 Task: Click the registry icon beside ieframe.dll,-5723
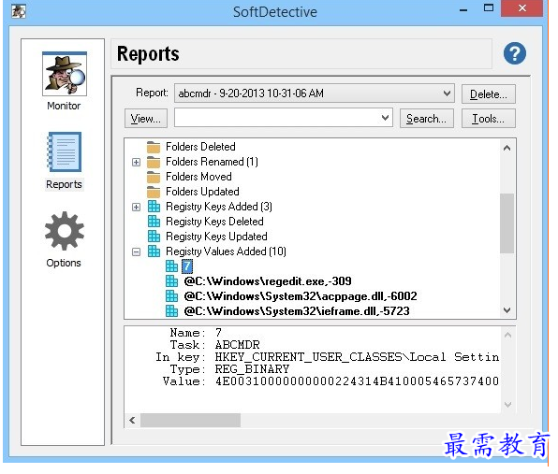pos(171,311)
